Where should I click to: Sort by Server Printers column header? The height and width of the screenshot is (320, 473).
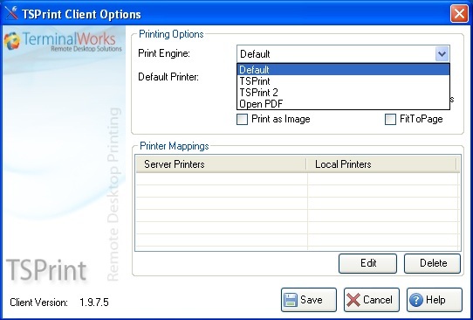tap(221, 164)
